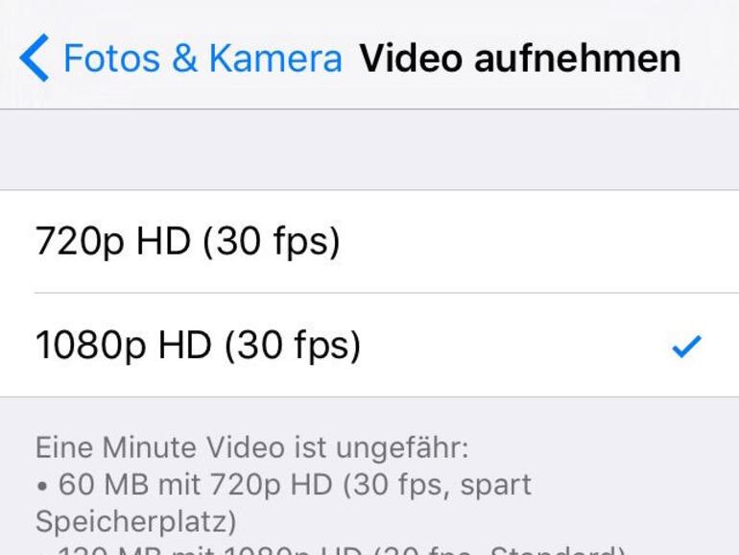This screenshot has width=739, height=555.
Task: Click HD in the 1080p row
Action: 184,345
